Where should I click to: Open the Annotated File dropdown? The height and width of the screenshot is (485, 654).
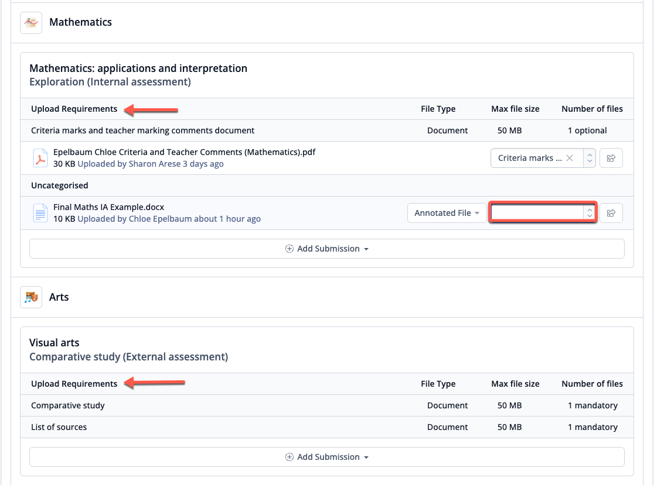pos(447,213)
